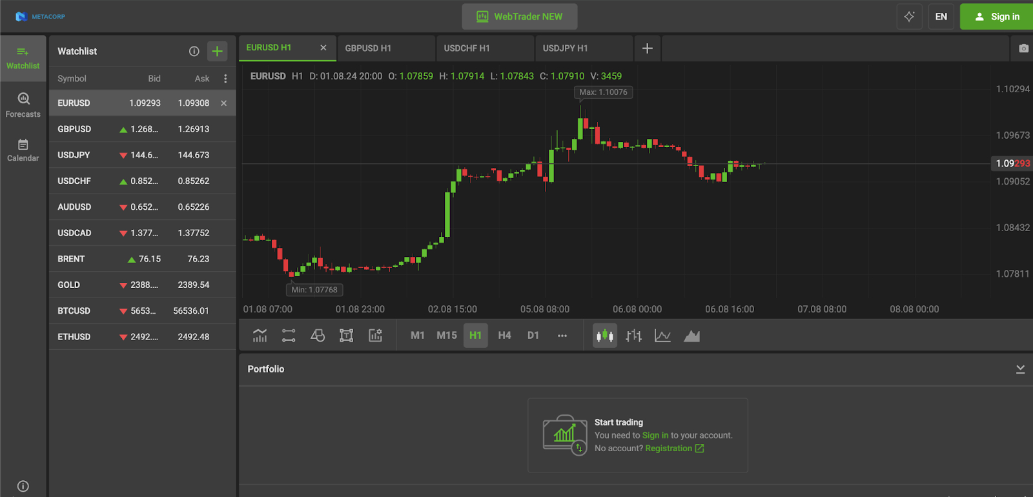Switch chart to candlestick view
The width and height of the screenshot is (1033, 497).
tap(605, 336)
